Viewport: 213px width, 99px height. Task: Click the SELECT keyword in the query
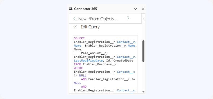coord(79,38)
